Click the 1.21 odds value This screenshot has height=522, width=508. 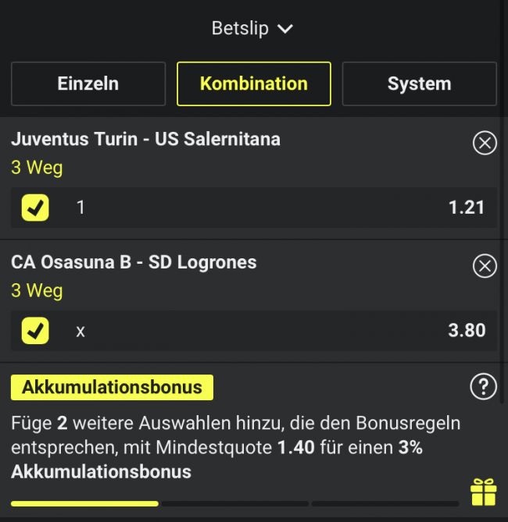click(467, 208)
